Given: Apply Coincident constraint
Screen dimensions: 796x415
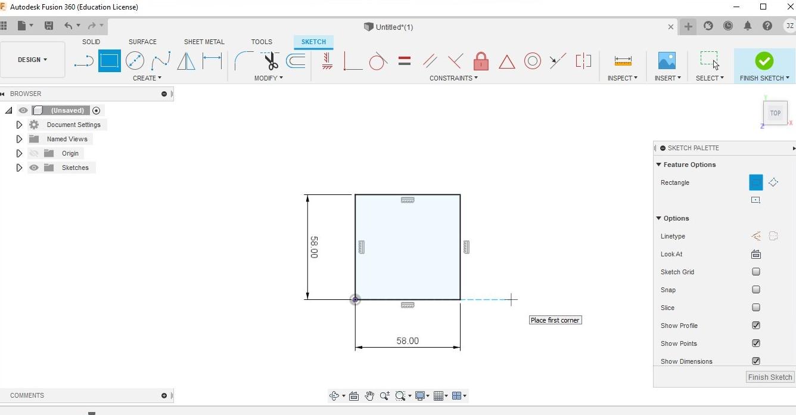Looking at the screenshot, I should click(x=353, y=61).
